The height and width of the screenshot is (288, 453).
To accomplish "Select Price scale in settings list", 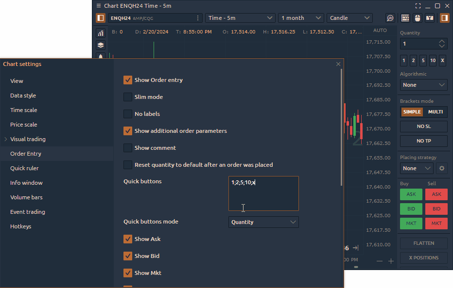I will 24,125.
